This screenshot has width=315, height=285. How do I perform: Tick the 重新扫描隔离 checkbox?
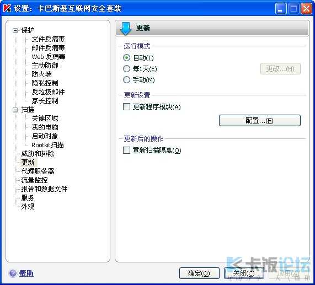coord(126,150)
